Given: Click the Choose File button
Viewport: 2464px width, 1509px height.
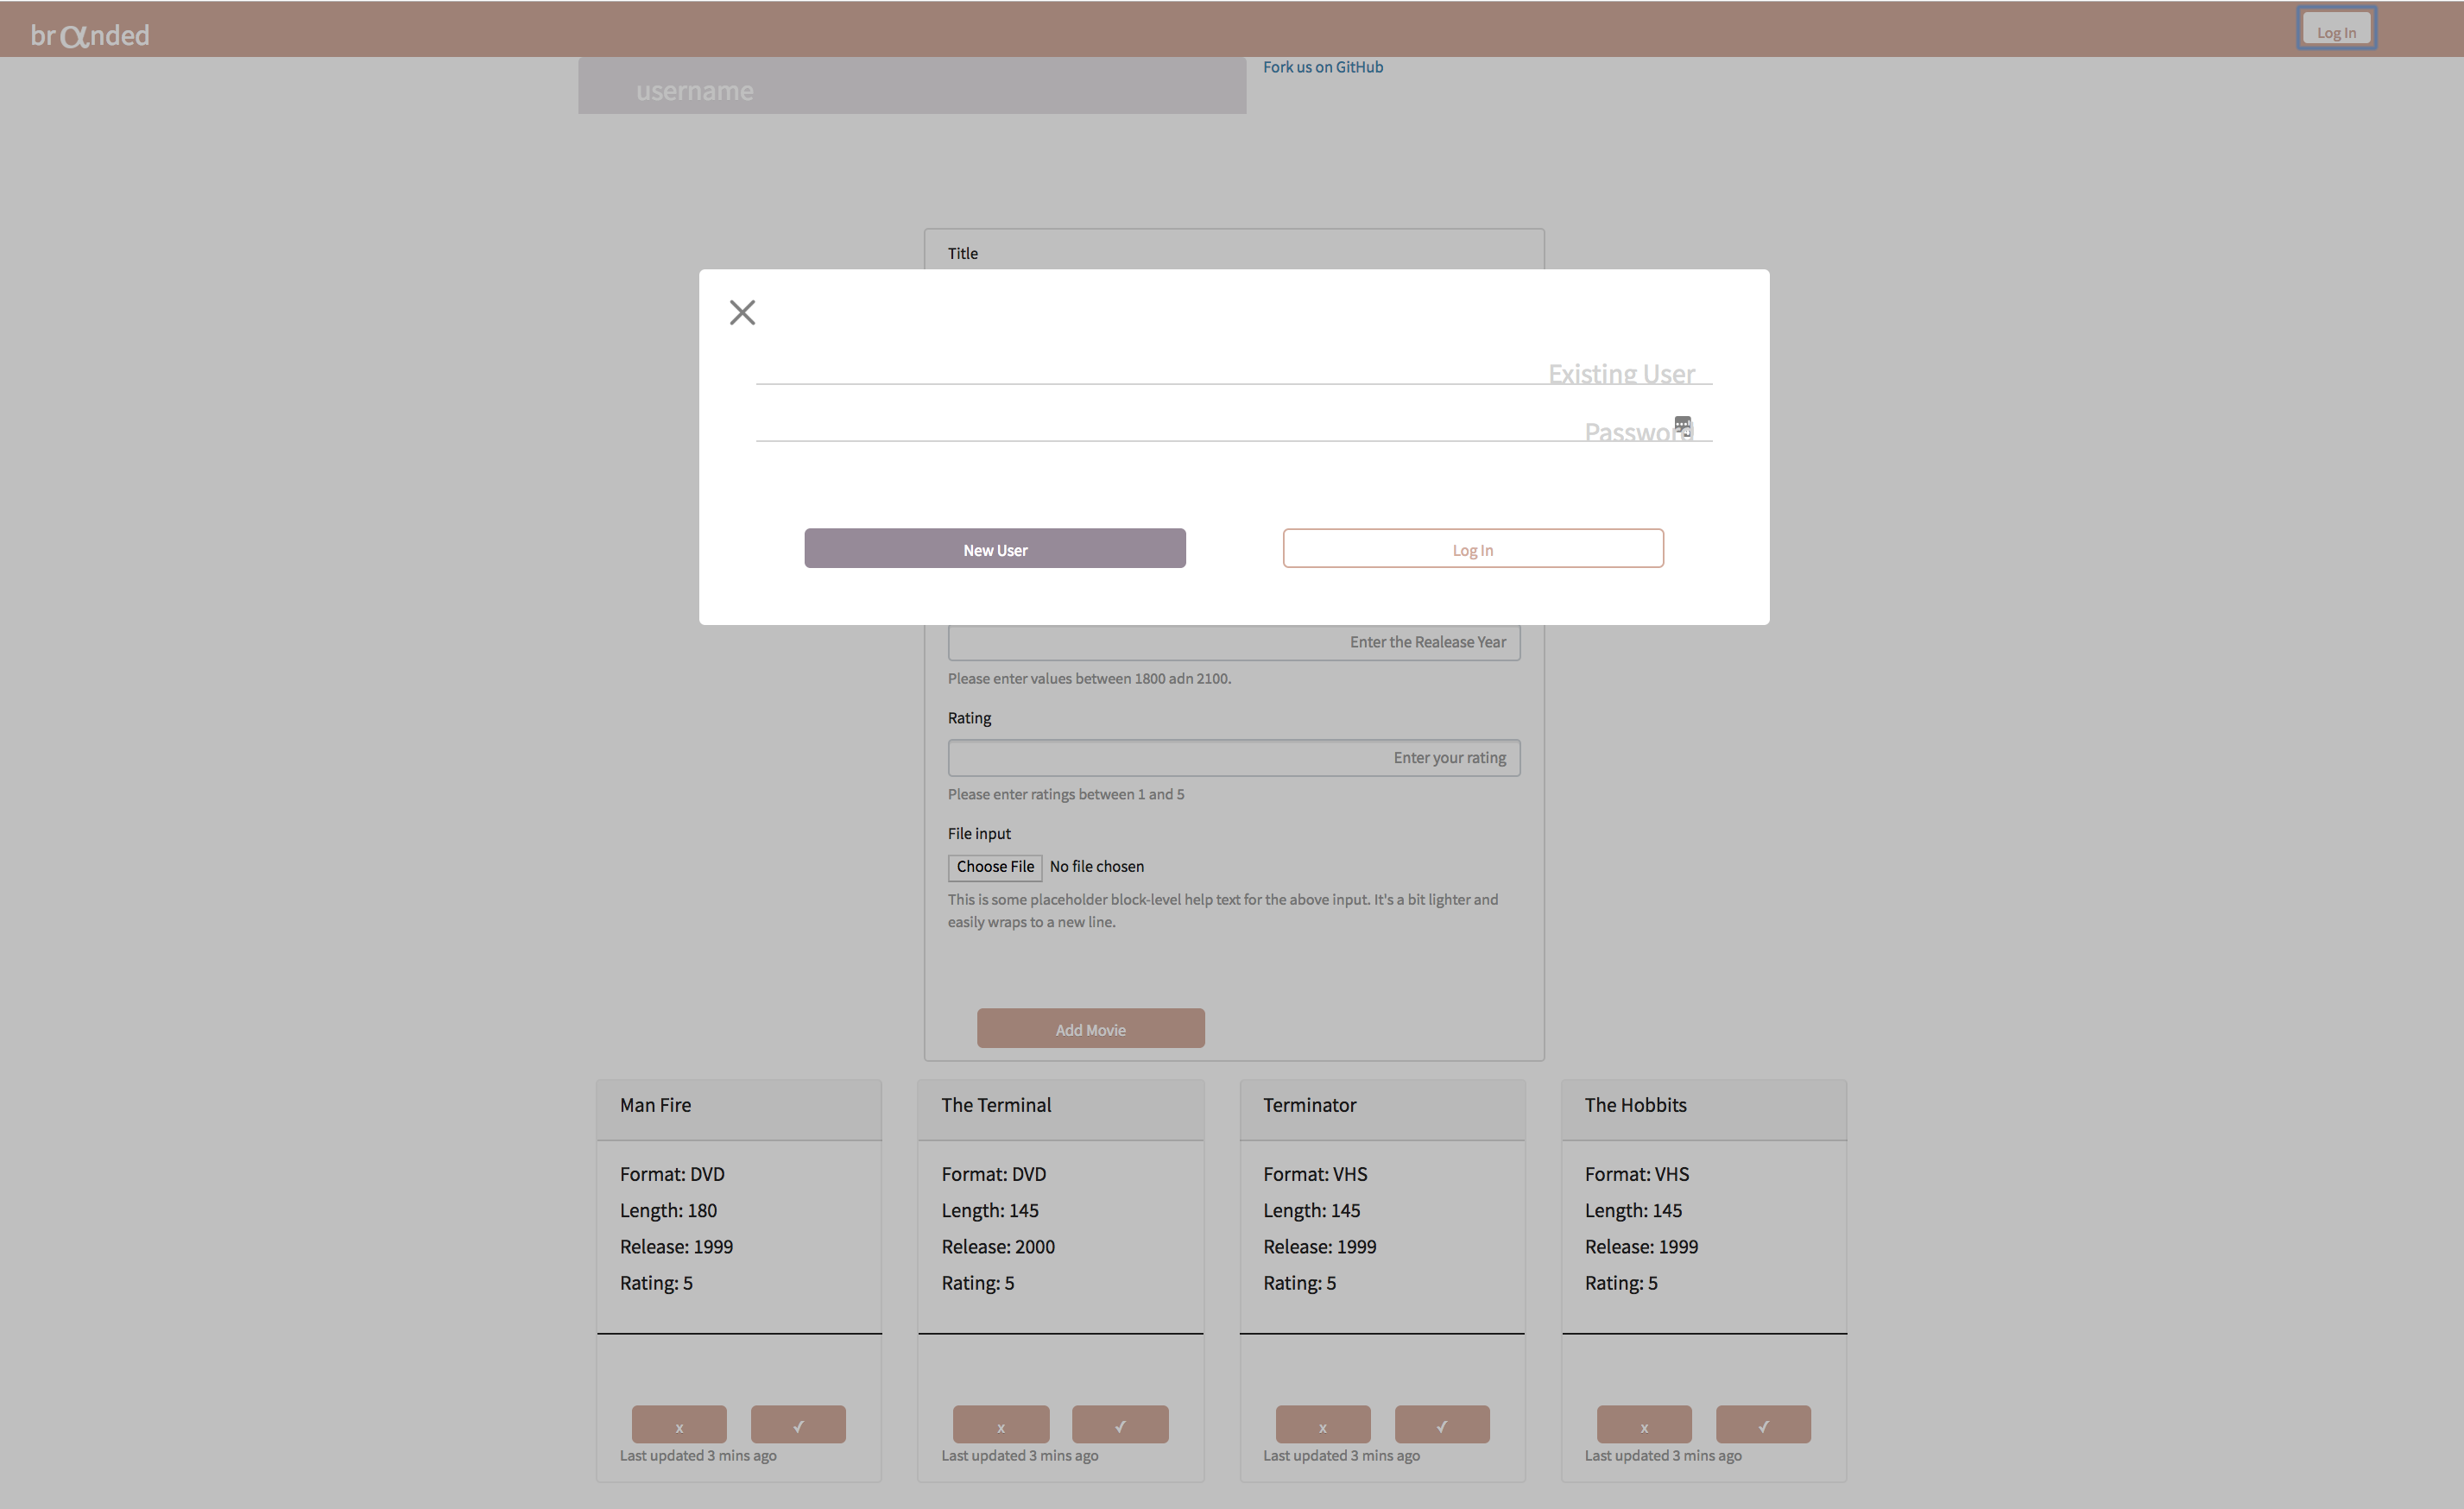Looking at the screenshot, I should [x=995, y=867].
